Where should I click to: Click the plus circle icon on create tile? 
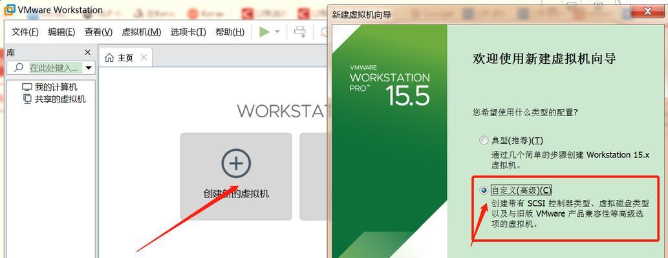click(x=237, y=163)
